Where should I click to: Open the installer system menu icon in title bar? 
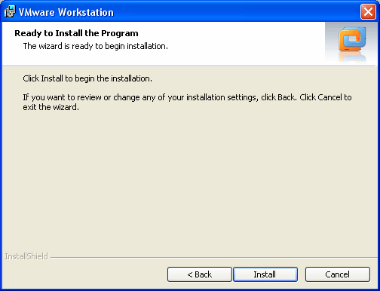pyautogui.click(x=10, y=12)
